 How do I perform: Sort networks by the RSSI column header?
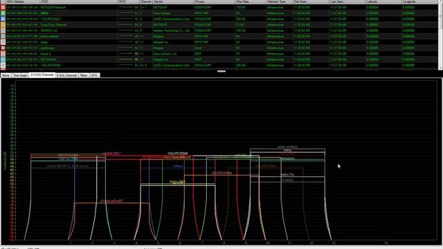129,1
